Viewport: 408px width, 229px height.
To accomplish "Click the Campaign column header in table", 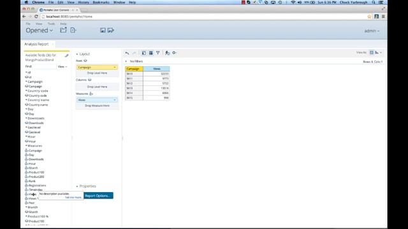I will tap(134, 69).
